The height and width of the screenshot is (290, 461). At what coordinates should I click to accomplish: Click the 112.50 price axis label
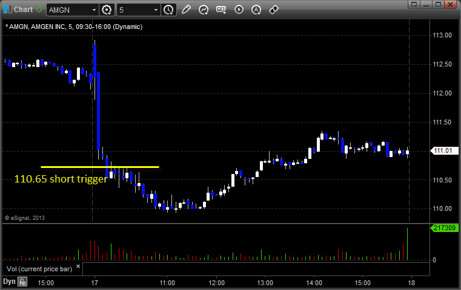(442, 64)
